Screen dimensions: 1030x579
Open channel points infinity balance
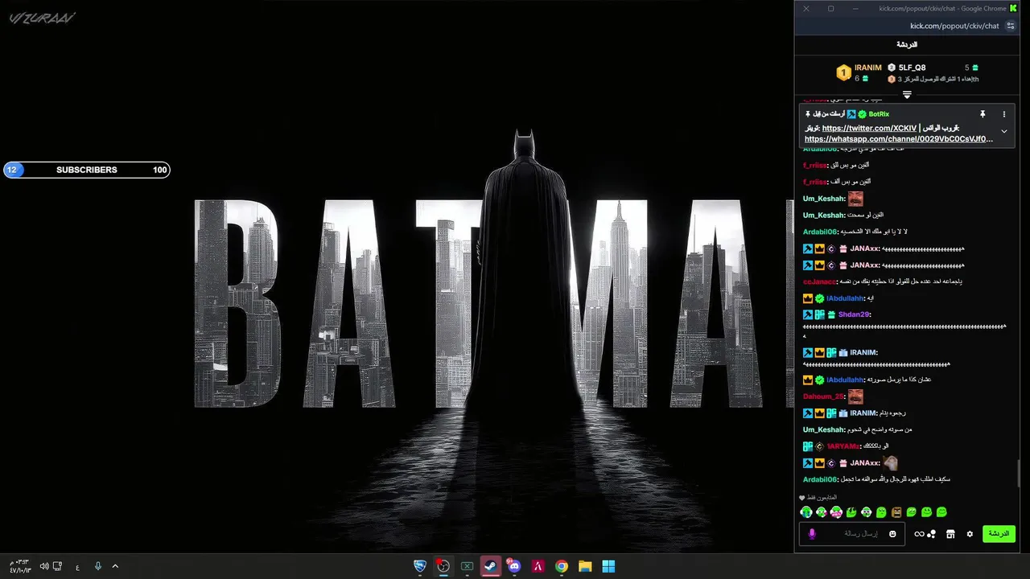[925, 534]
